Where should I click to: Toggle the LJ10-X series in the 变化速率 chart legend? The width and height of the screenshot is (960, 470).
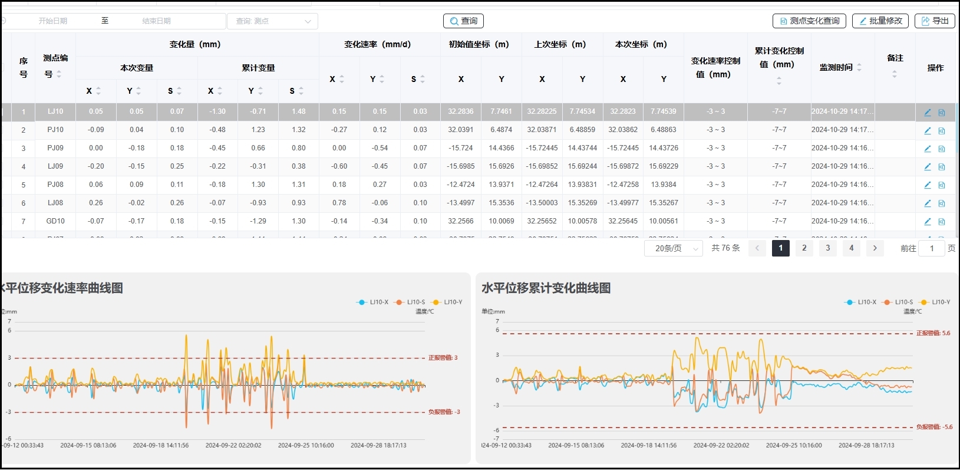pyautogui.click(x=372, y=302)
